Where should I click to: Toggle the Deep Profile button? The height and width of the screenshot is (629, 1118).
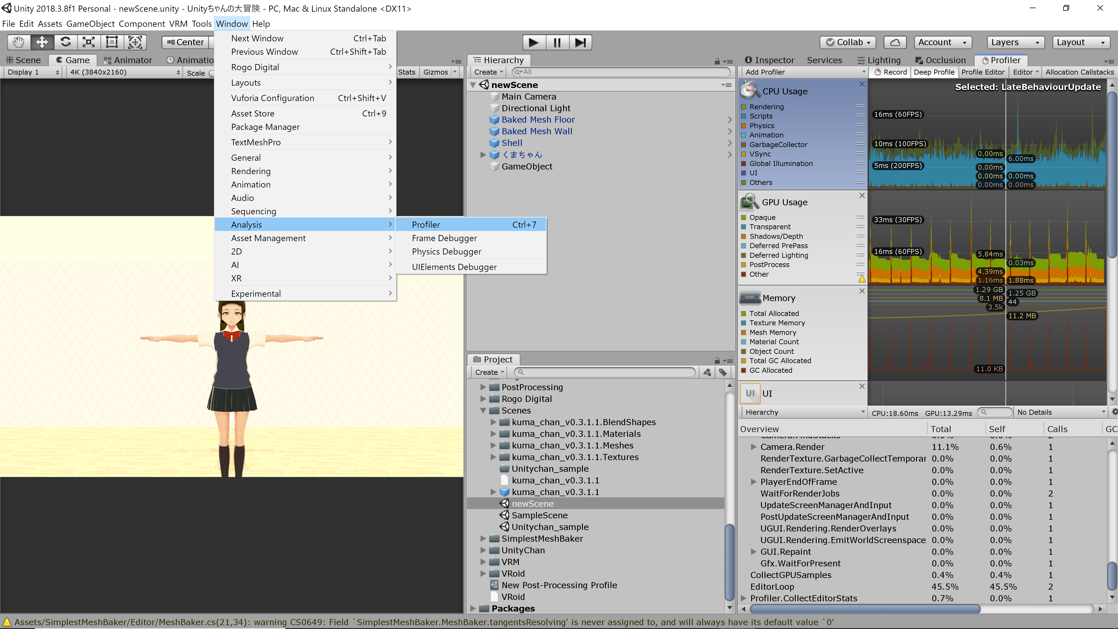click(x=933, y=72)
